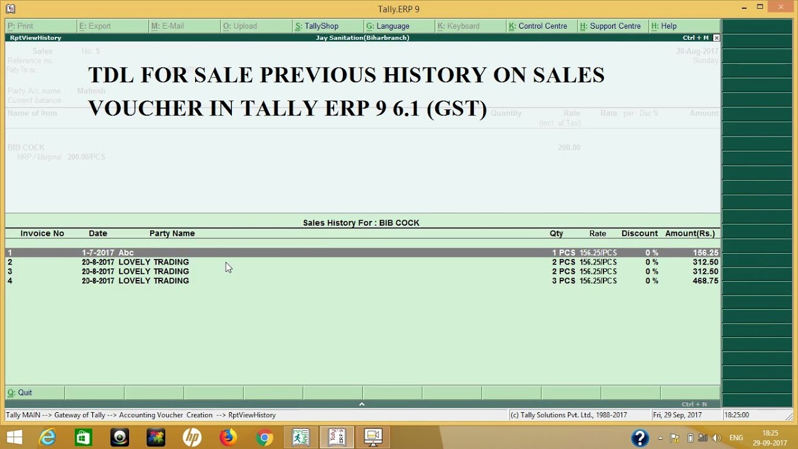The image size is (798, 449).
Task: Click the Fri, 29 Sep, 2017 date field
Action: (678, 415)
